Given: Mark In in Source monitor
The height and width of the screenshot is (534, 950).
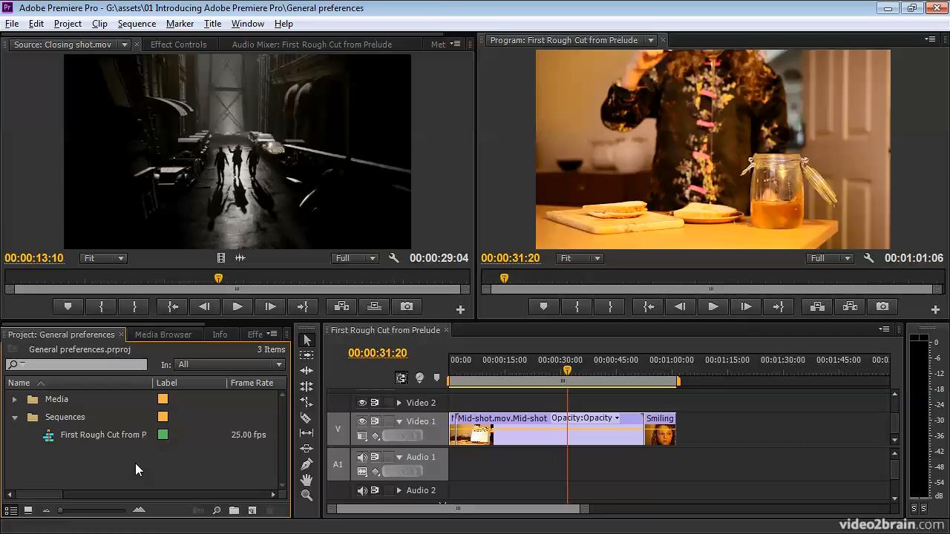Looking at the screenshot, I should 101,306.
